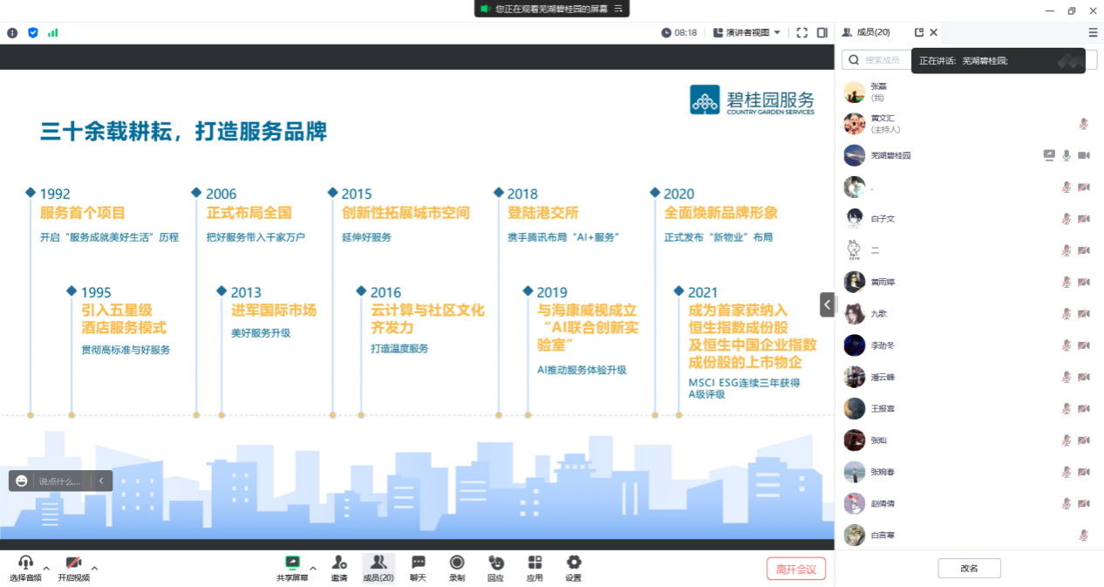Click 芜湖碧桂园's screen sharing icon
Screen dimensions: 1104x587
click(1049, 155)
